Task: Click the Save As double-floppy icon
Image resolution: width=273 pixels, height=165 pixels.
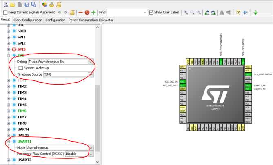Action: pyautogui.click(x=33, y=5)
